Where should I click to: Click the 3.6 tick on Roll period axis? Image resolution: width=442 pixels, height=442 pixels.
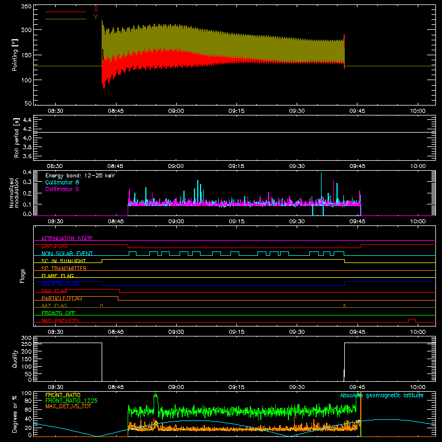27,156
